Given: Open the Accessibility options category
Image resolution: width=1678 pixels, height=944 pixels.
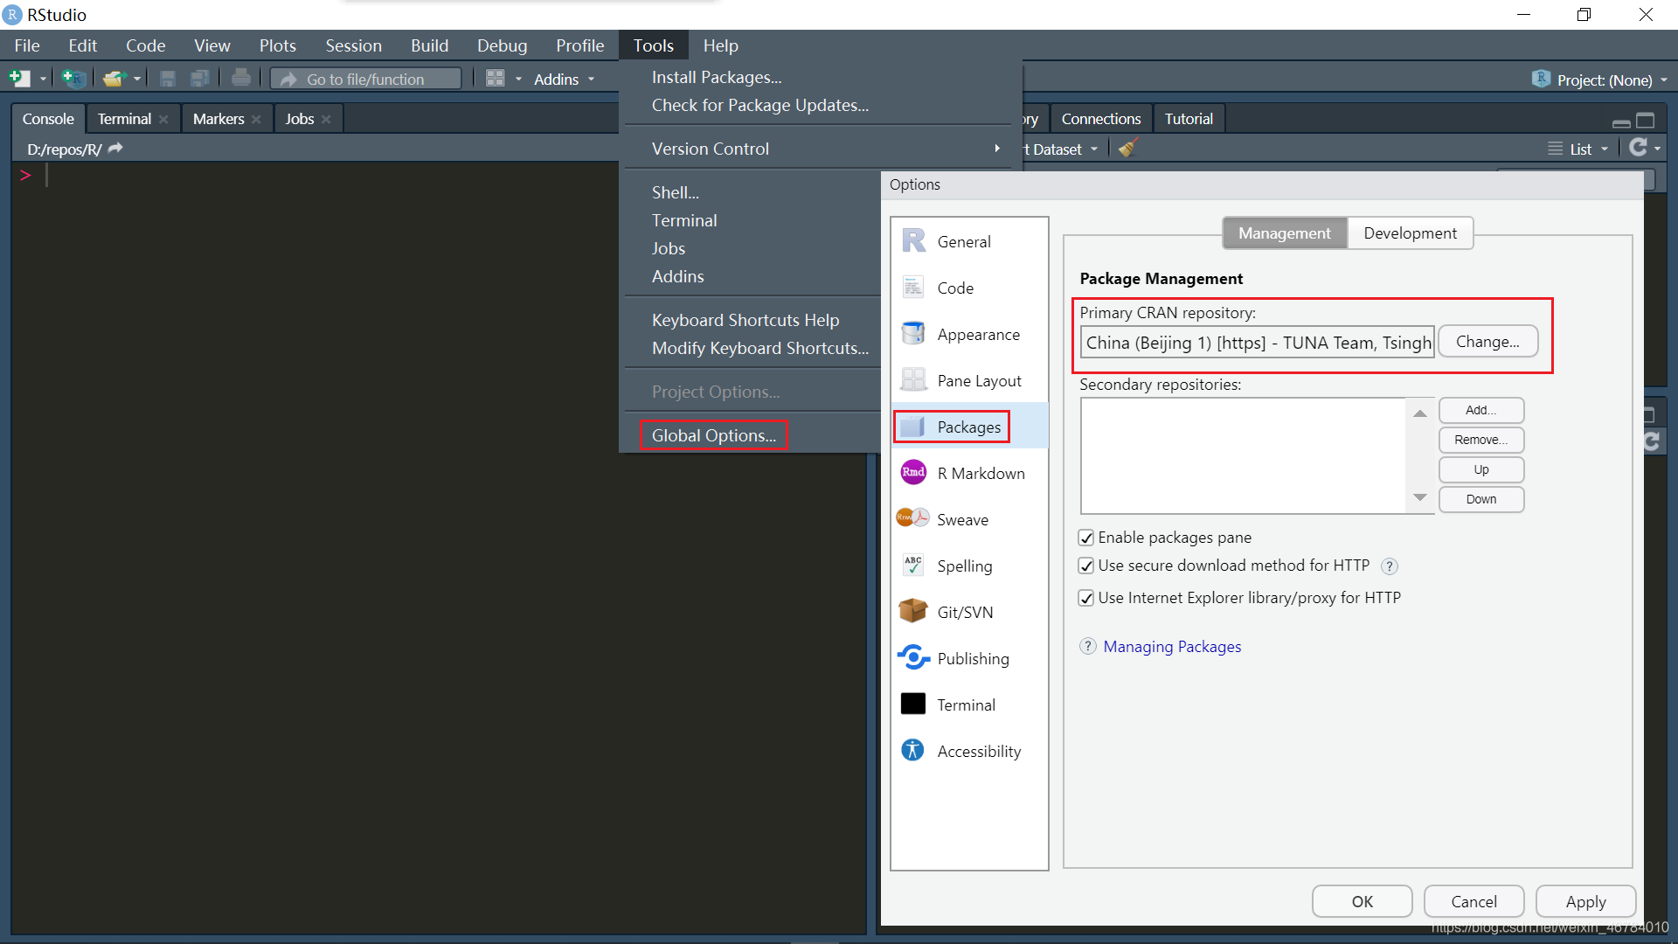Looking at the screenshot, I should coord(978,752).
